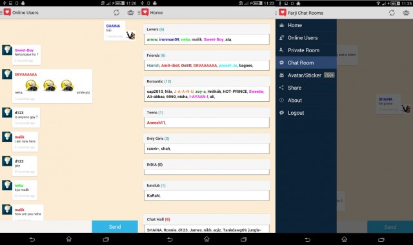
Task: Tap heart logo beside Farji Chat Rooms title
Action: 283,13
